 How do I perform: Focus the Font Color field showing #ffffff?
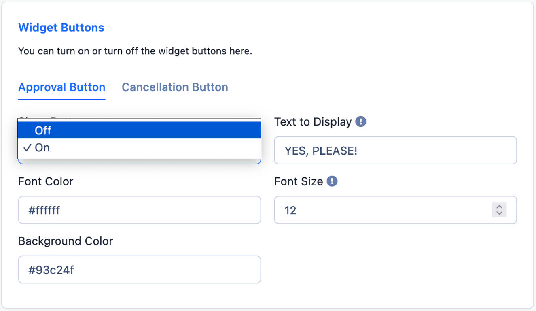click(x=139, y=210)
